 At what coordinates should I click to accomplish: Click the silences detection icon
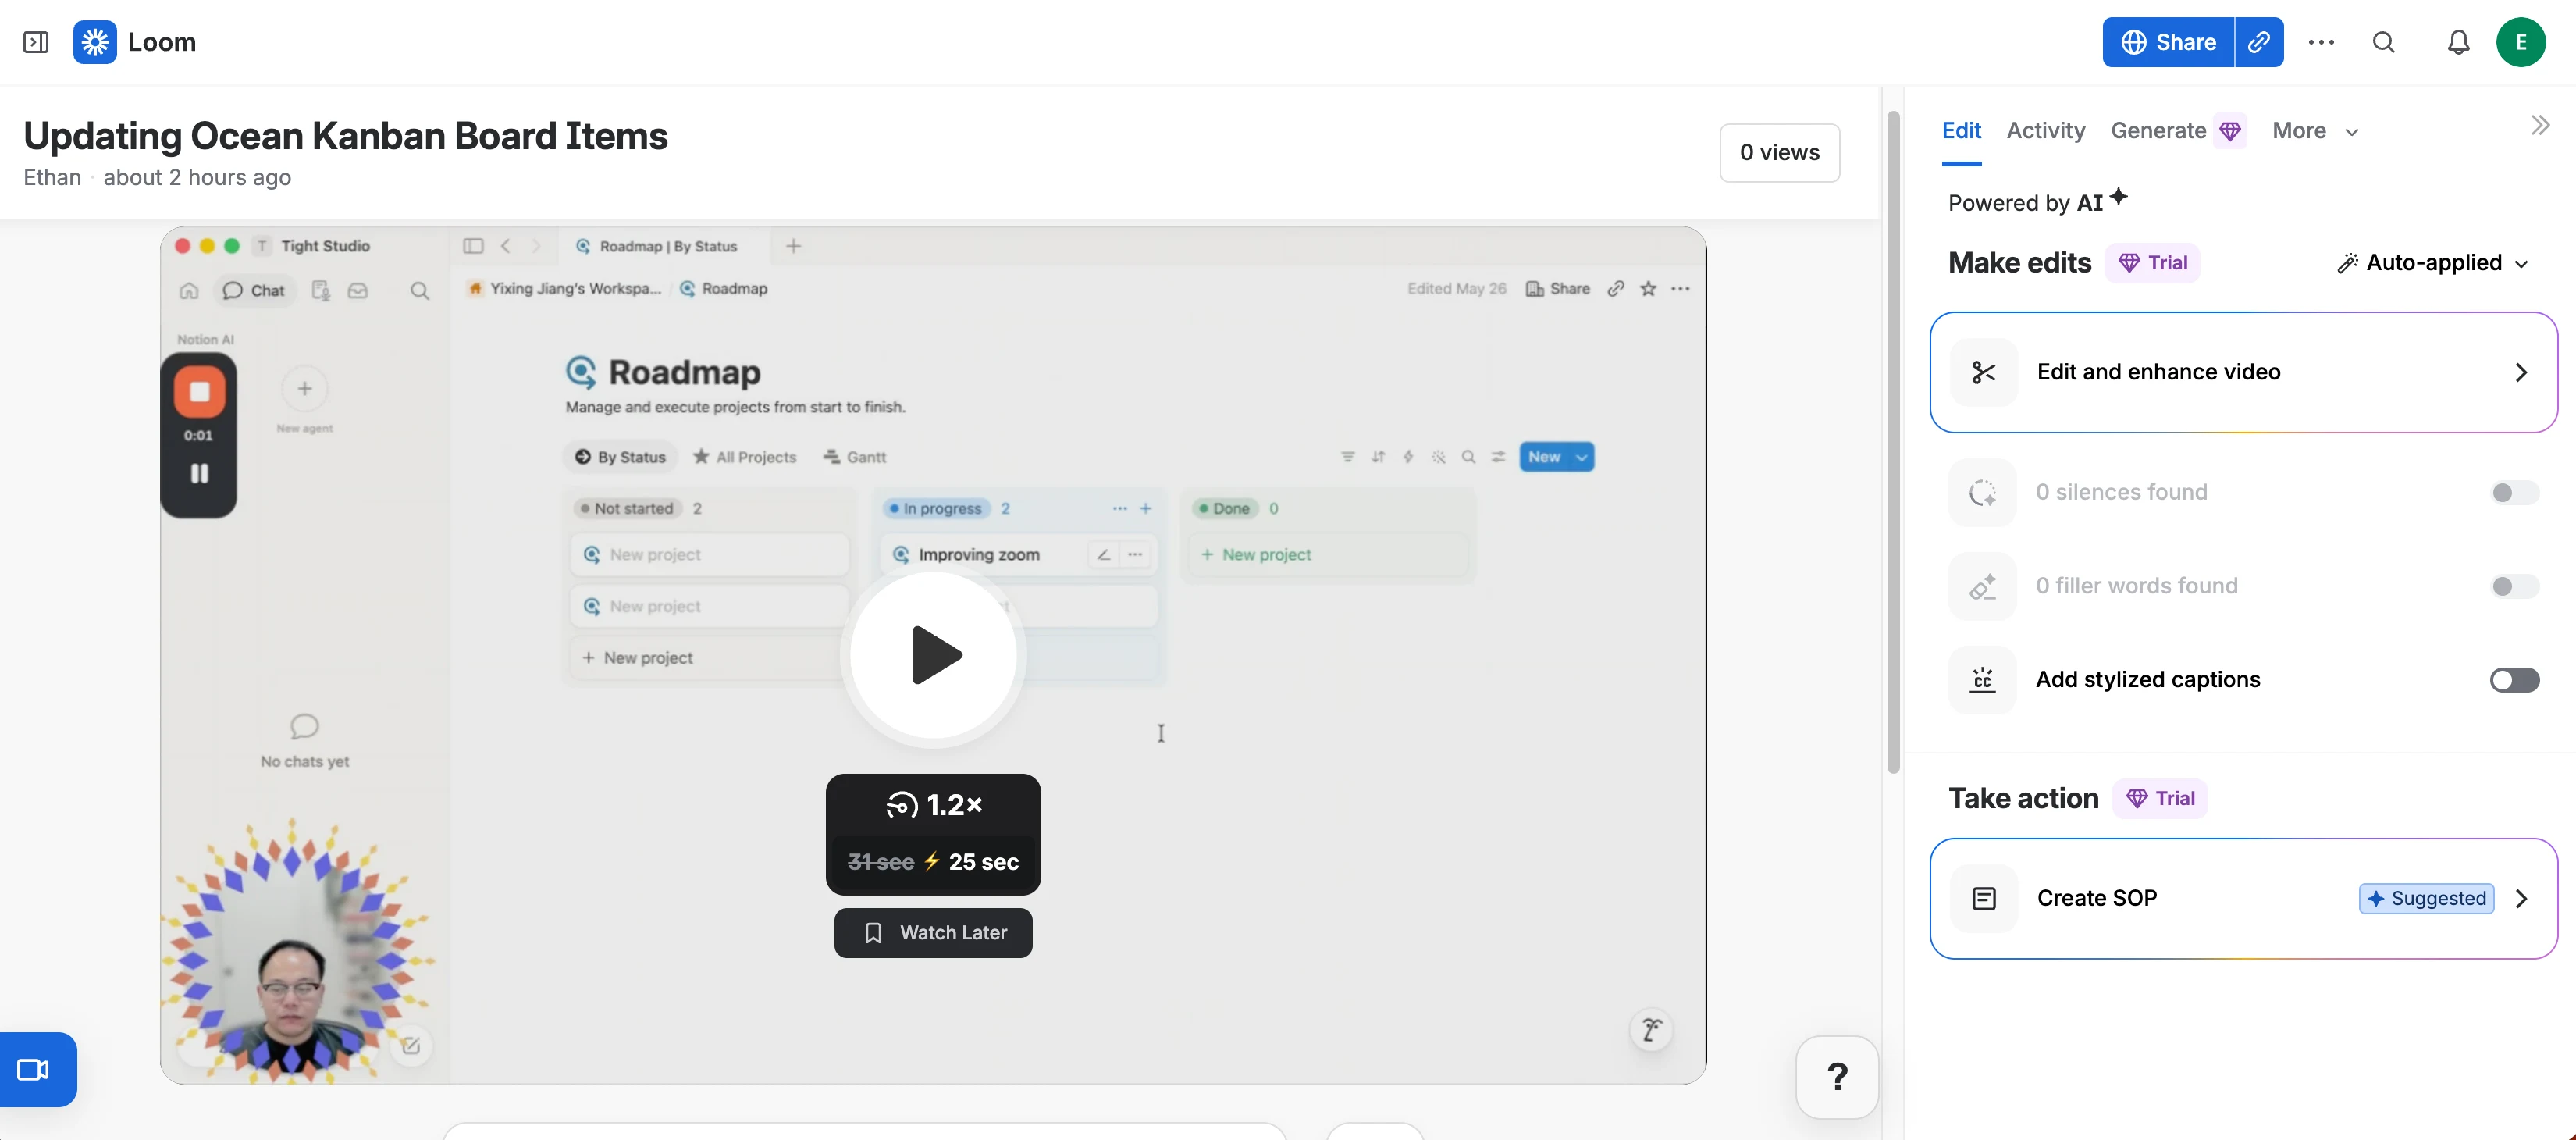click(1983, 492)
